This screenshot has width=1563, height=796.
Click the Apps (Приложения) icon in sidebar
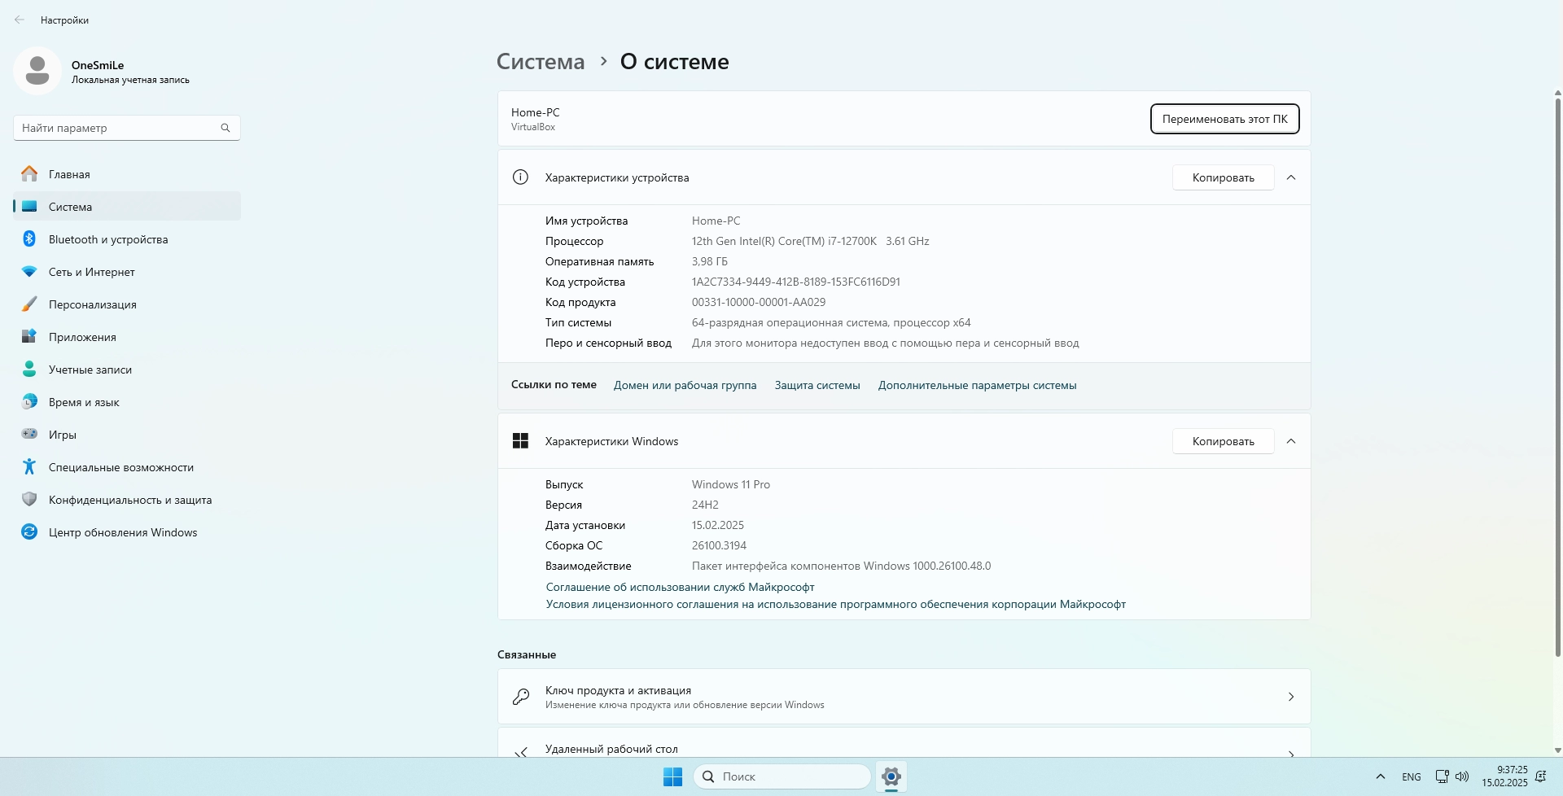(29, 336)
